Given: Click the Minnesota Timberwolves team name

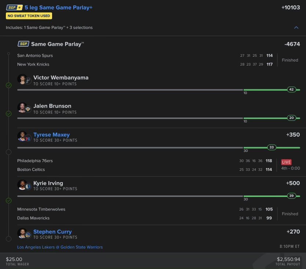Looking at the screenshot, I should tap(41, 209).
